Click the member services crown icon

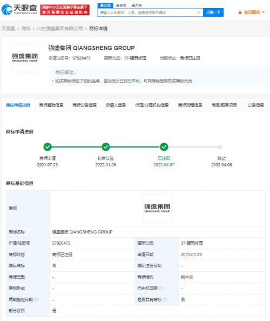[x=240, y=12]
